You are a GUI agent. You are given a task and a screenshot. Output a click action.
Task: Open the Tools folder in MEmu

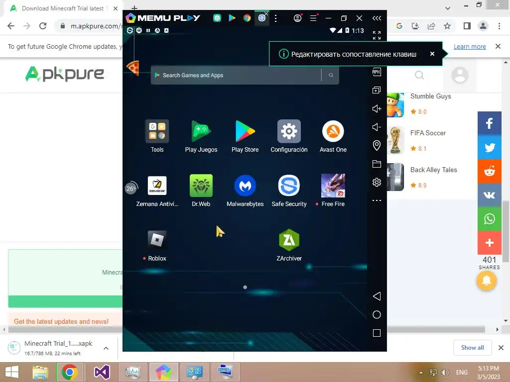(x=157, y=131)
